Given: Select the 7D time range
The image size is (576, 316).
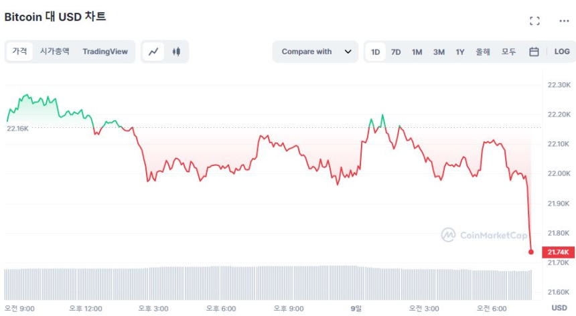Looking at the screenshot, I should (396, 52).
